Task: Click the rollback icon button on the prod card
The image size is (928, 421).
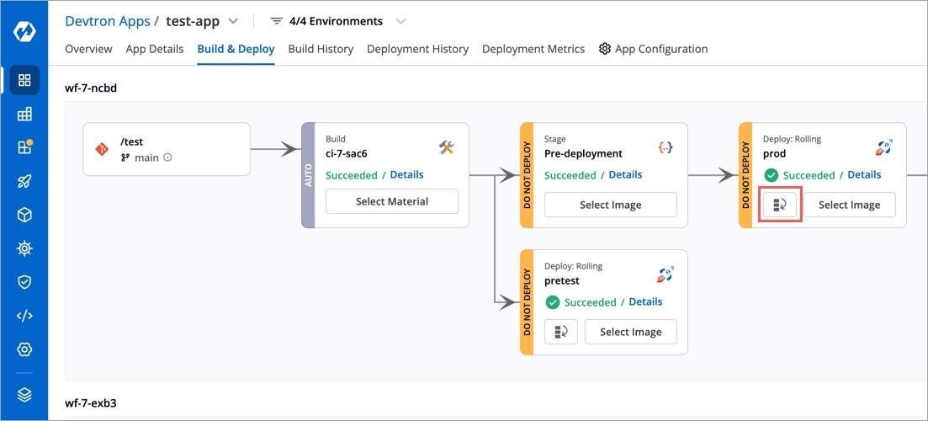Action: click(x=780, y=205)
